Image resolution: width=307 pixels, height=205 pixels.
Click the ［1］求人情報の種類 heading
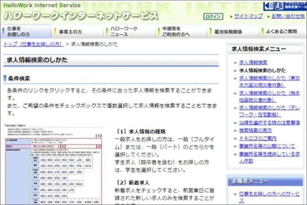click(x=141, y=131)
